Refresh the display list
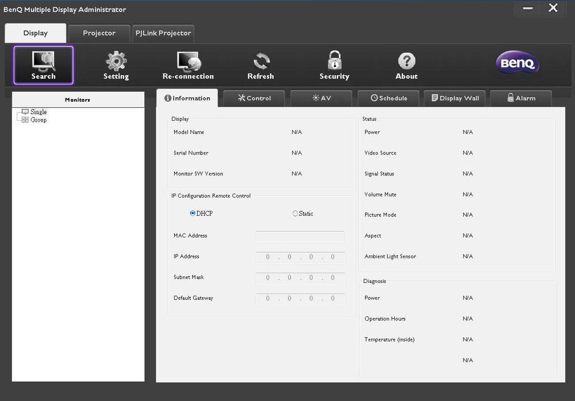 tap(261, 61)
